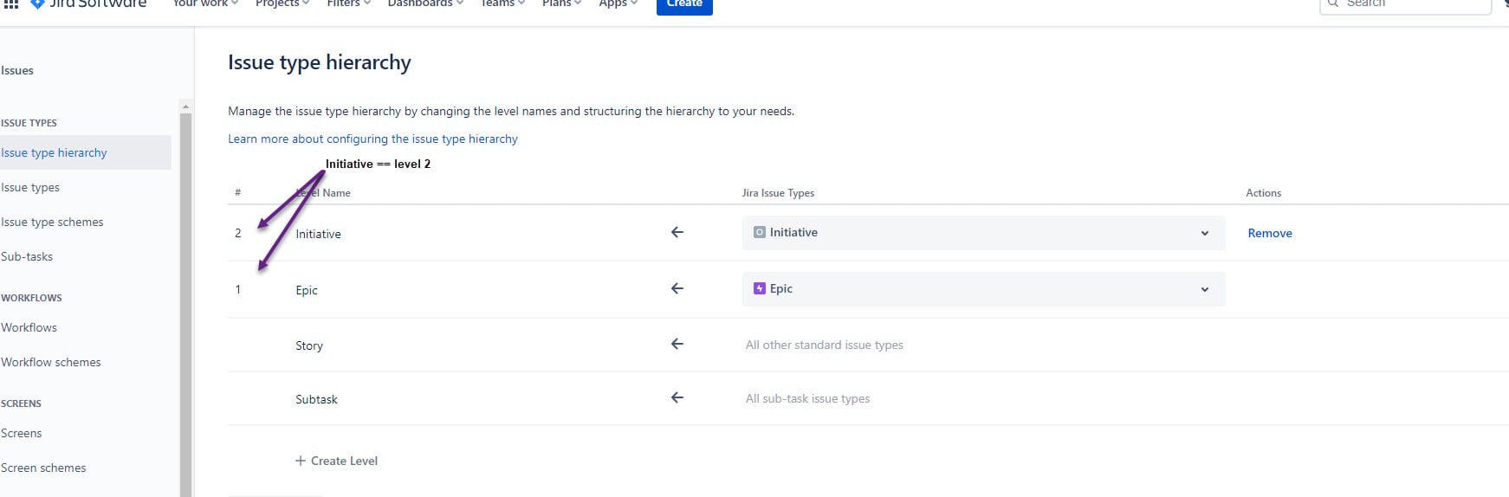Click the Story level name
Screen dimensions: 1509x497
[309, 345]
